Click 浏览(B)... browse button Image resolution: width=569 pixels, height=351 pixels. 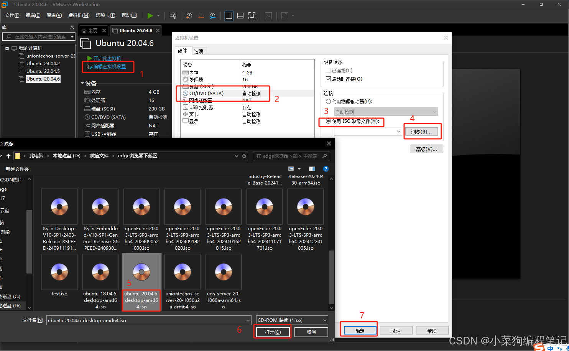421,132
